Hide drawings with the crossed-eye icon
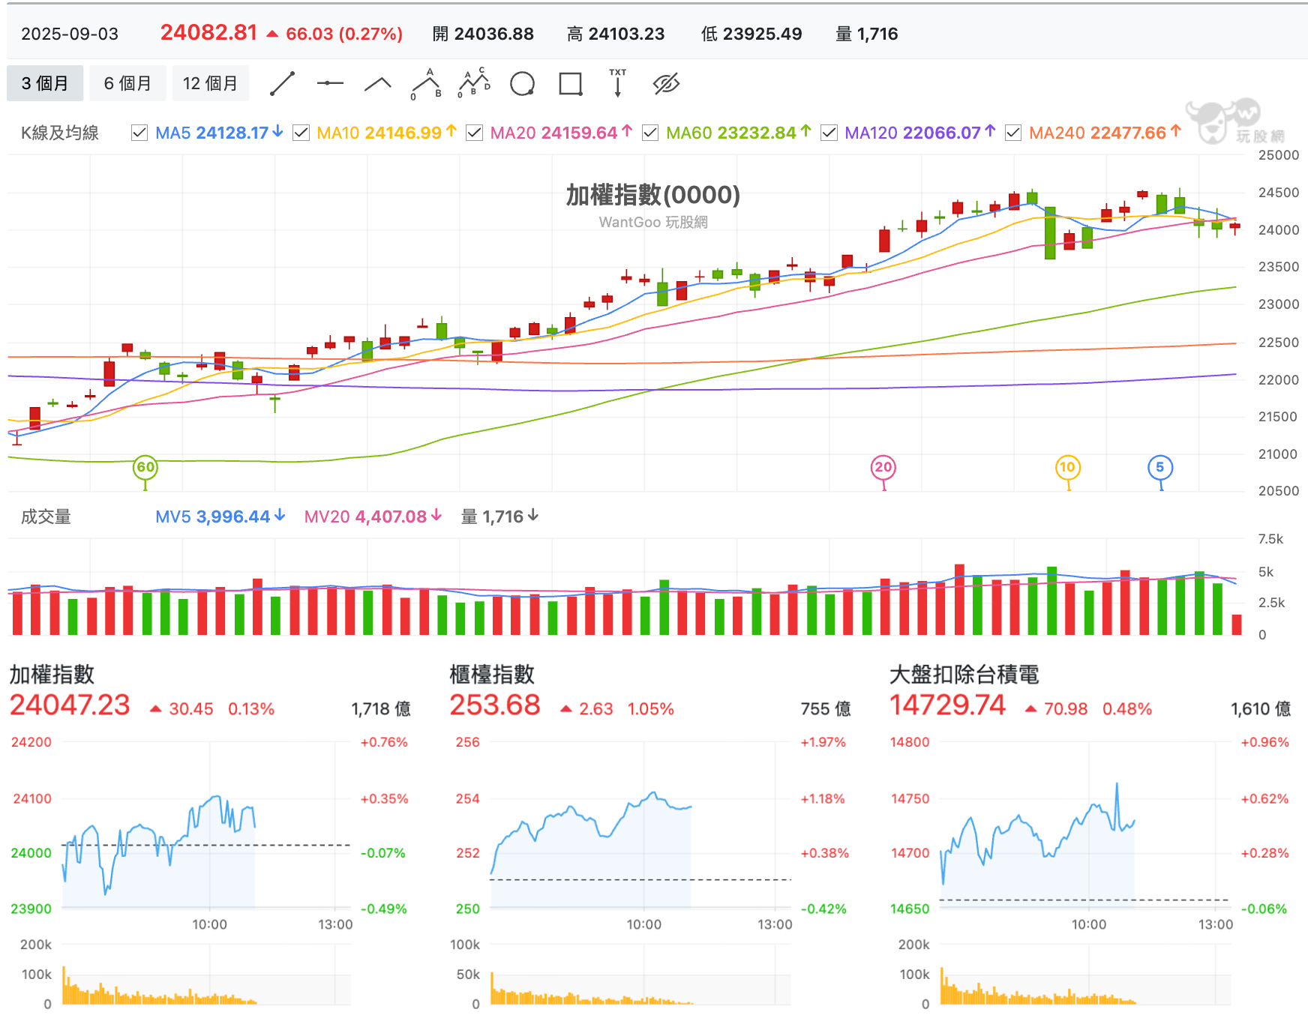The image size is (1308, 1018). tap(666, 84)
